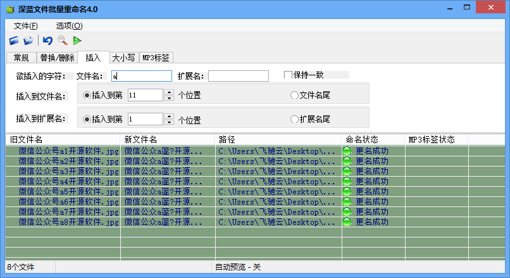Increase the filename position spinner showing 11
The width and height of the screenshot is (510, 278).
click(x=169, y=92)
